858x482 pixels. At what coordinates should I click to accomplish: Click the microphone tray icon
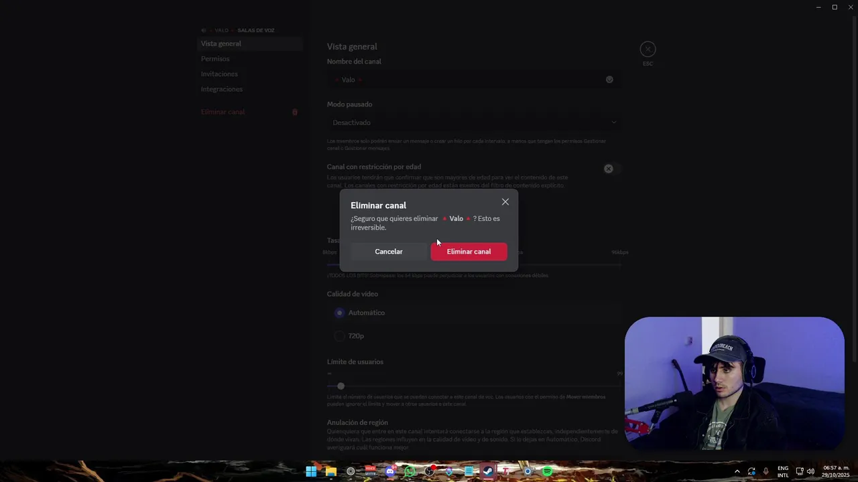click(765, 471)
